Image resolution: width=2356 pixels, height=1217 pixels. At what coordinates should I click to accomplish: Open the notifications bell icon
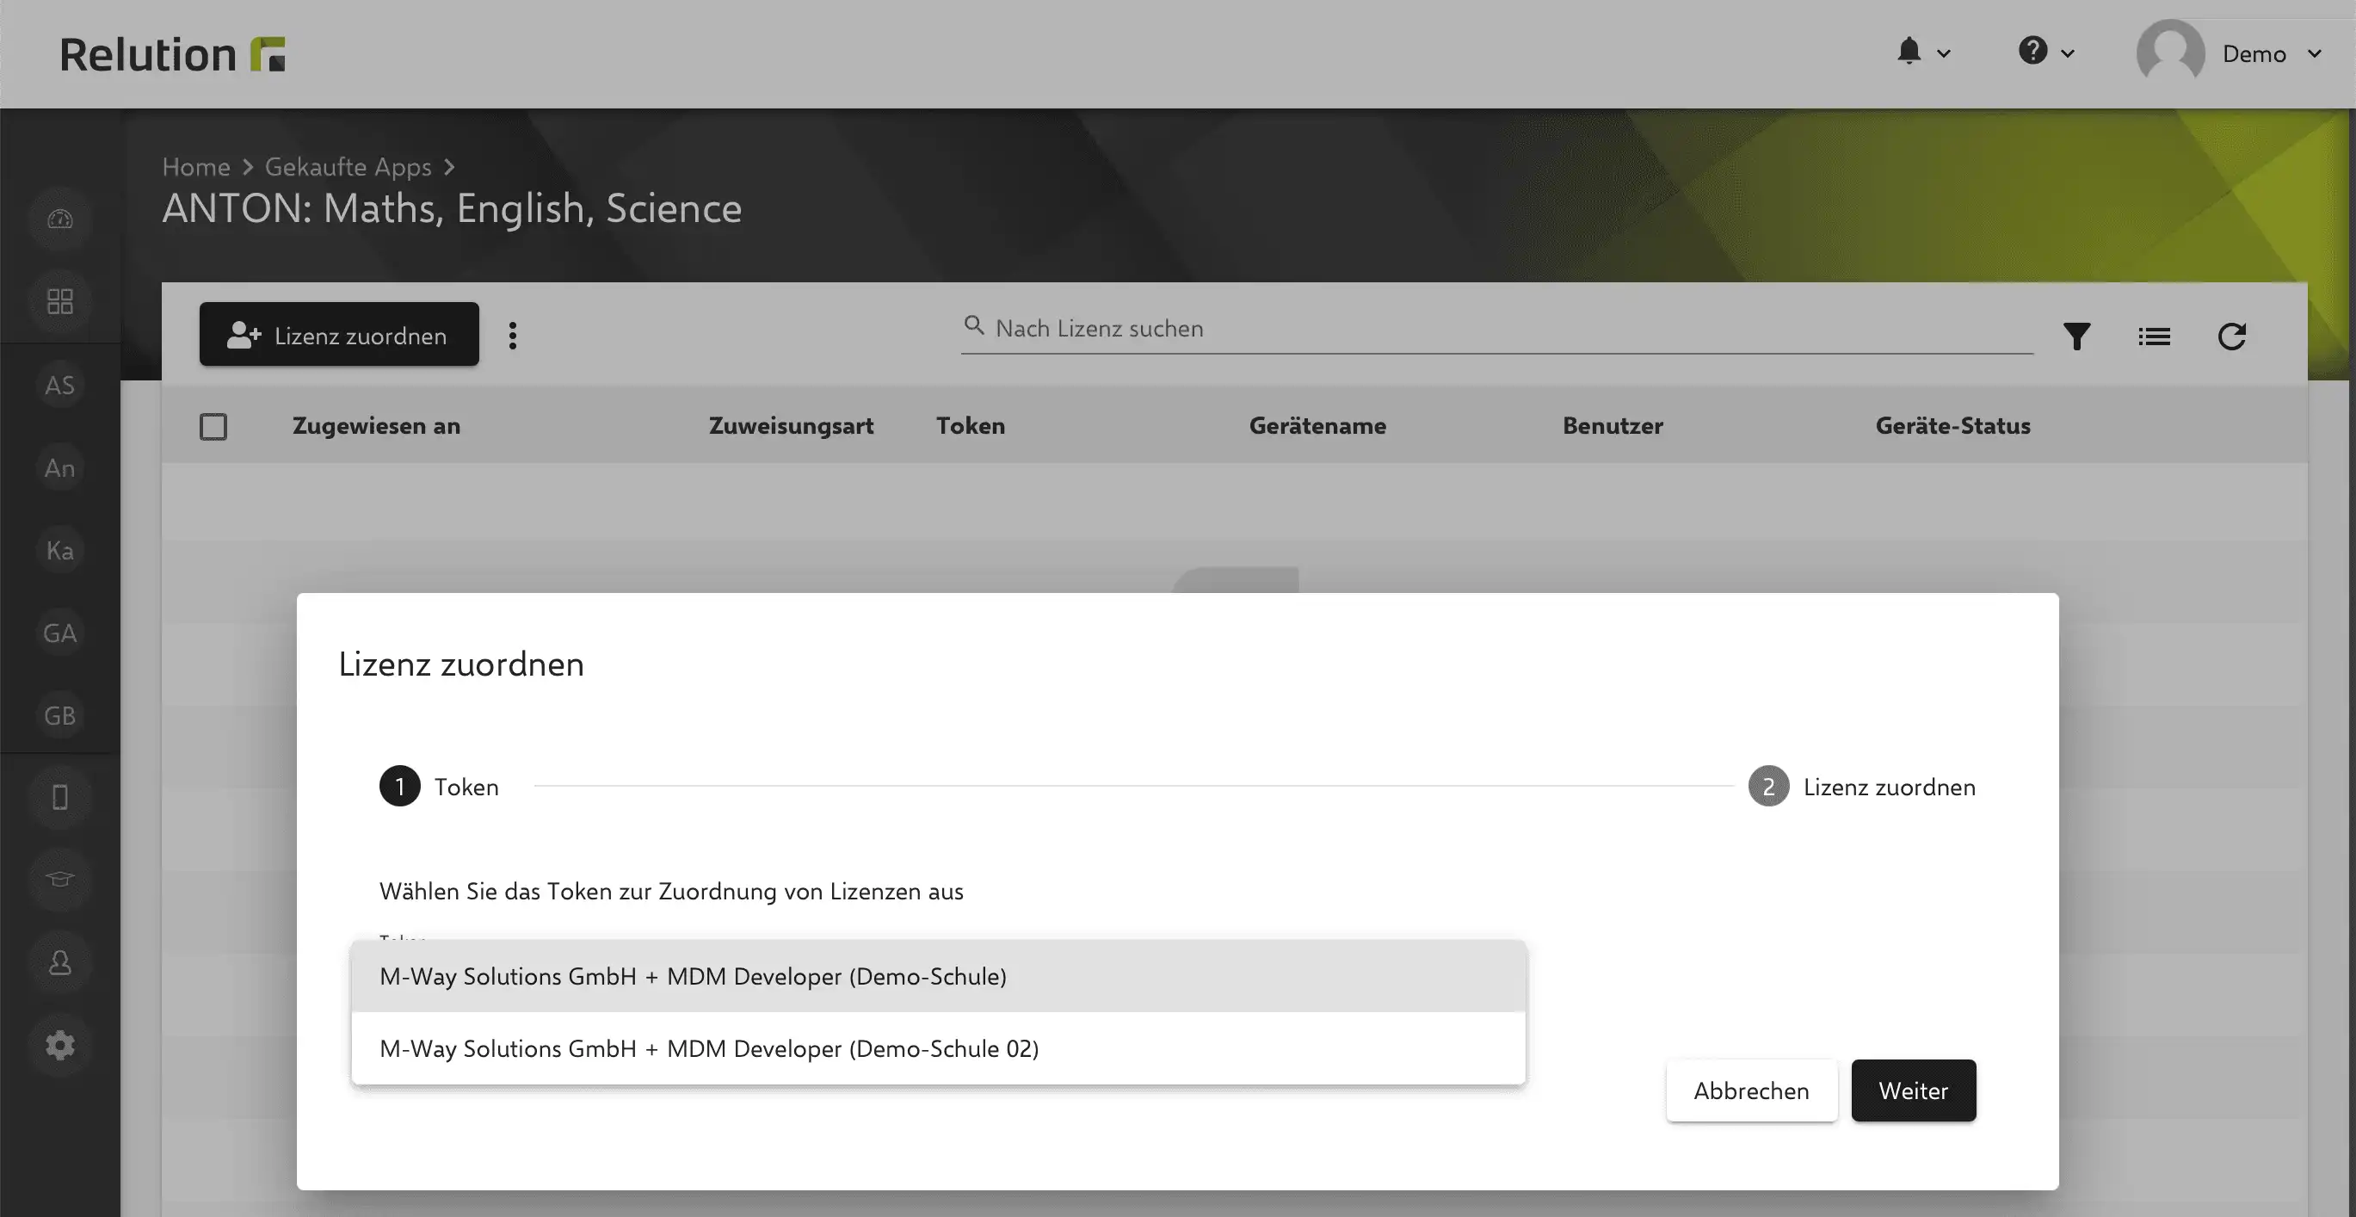[1909, 53]
